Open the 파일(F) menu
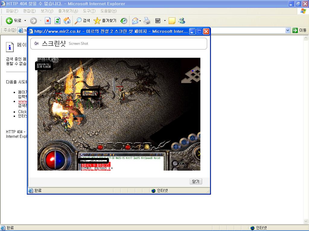Image resolution: width=309 pixels, height=231 pixels. tap(12, 11)
